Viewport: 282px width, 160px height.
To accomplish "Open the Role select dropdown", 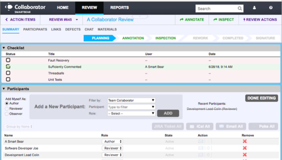I will click(x=131, y=113).
